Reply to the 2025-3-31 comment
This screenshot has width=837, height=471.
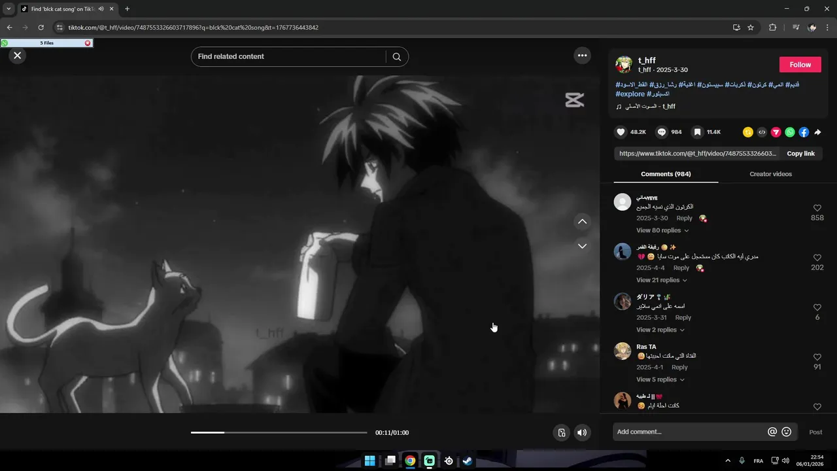(683, 318)
